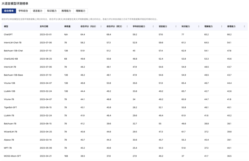Select the WizardLM-7B model name
Screen dimensions: 249x161
[10, 132]
